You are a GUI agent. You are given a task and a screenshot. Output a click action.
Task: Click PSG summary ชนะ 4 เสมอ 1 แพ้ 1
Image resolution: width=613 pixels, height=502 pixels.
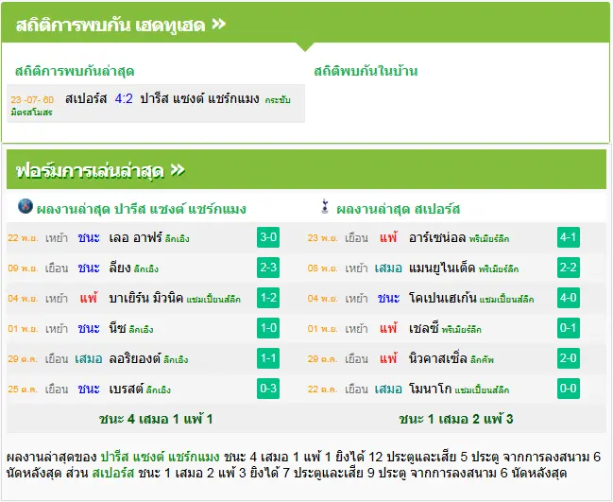click(x=156, y=419)
